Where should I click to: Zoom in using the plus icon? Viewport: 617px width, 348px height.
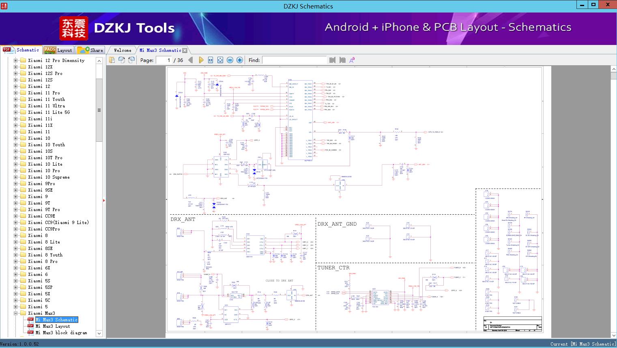pyautogui.click(x=240, y=60)
